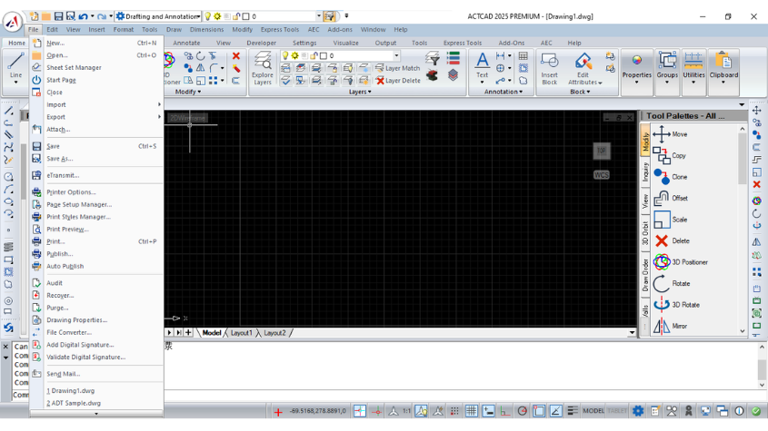Expand the Block panel dropdown
This screenshot has height=431, width=768.
tap(580, 92)
